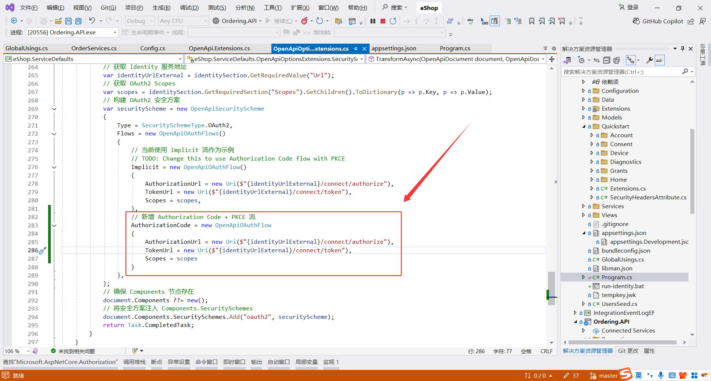Undo the last edit
The width and height of the screenshot is (711, 381).
[92, 21]
